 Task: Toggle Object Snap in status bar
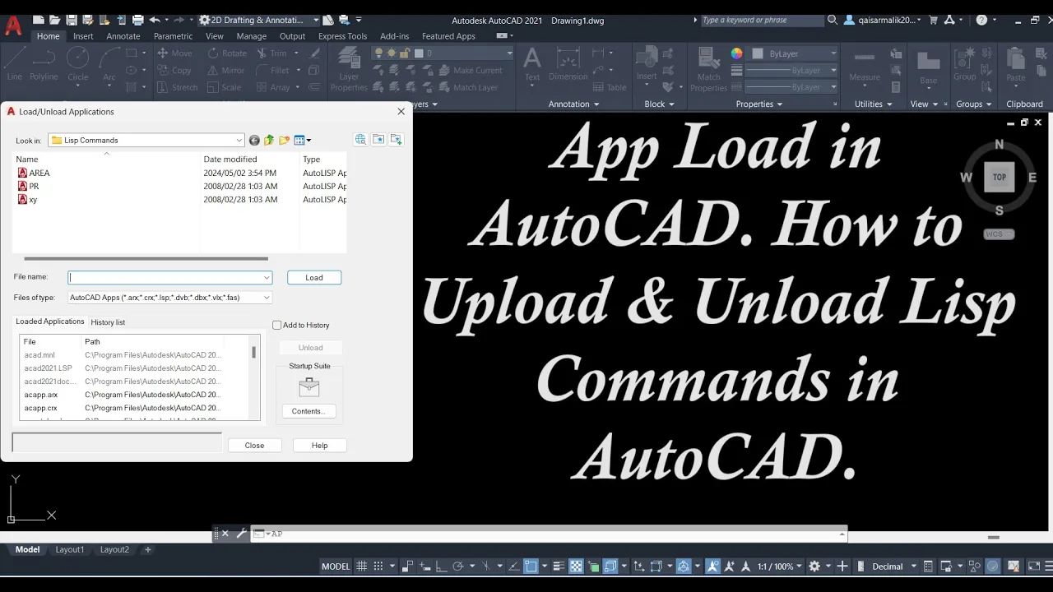click(531, 567)
